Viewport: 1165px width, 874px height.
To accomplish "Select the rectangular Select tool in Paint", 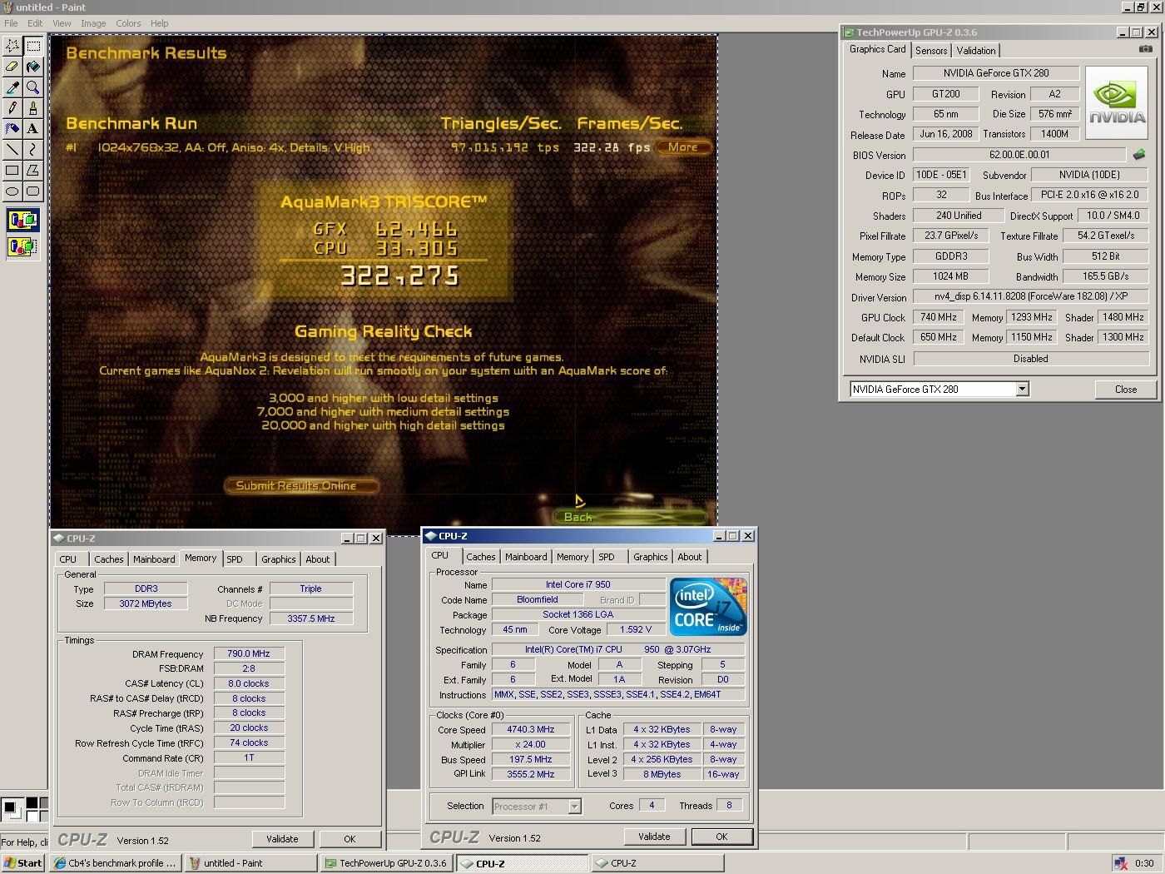I will click(x=33, y=45).
